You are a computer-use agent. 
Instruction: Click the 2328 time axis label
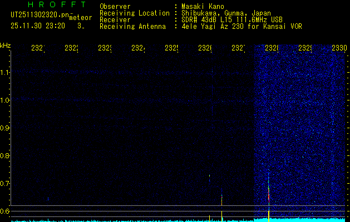(272, 48)
